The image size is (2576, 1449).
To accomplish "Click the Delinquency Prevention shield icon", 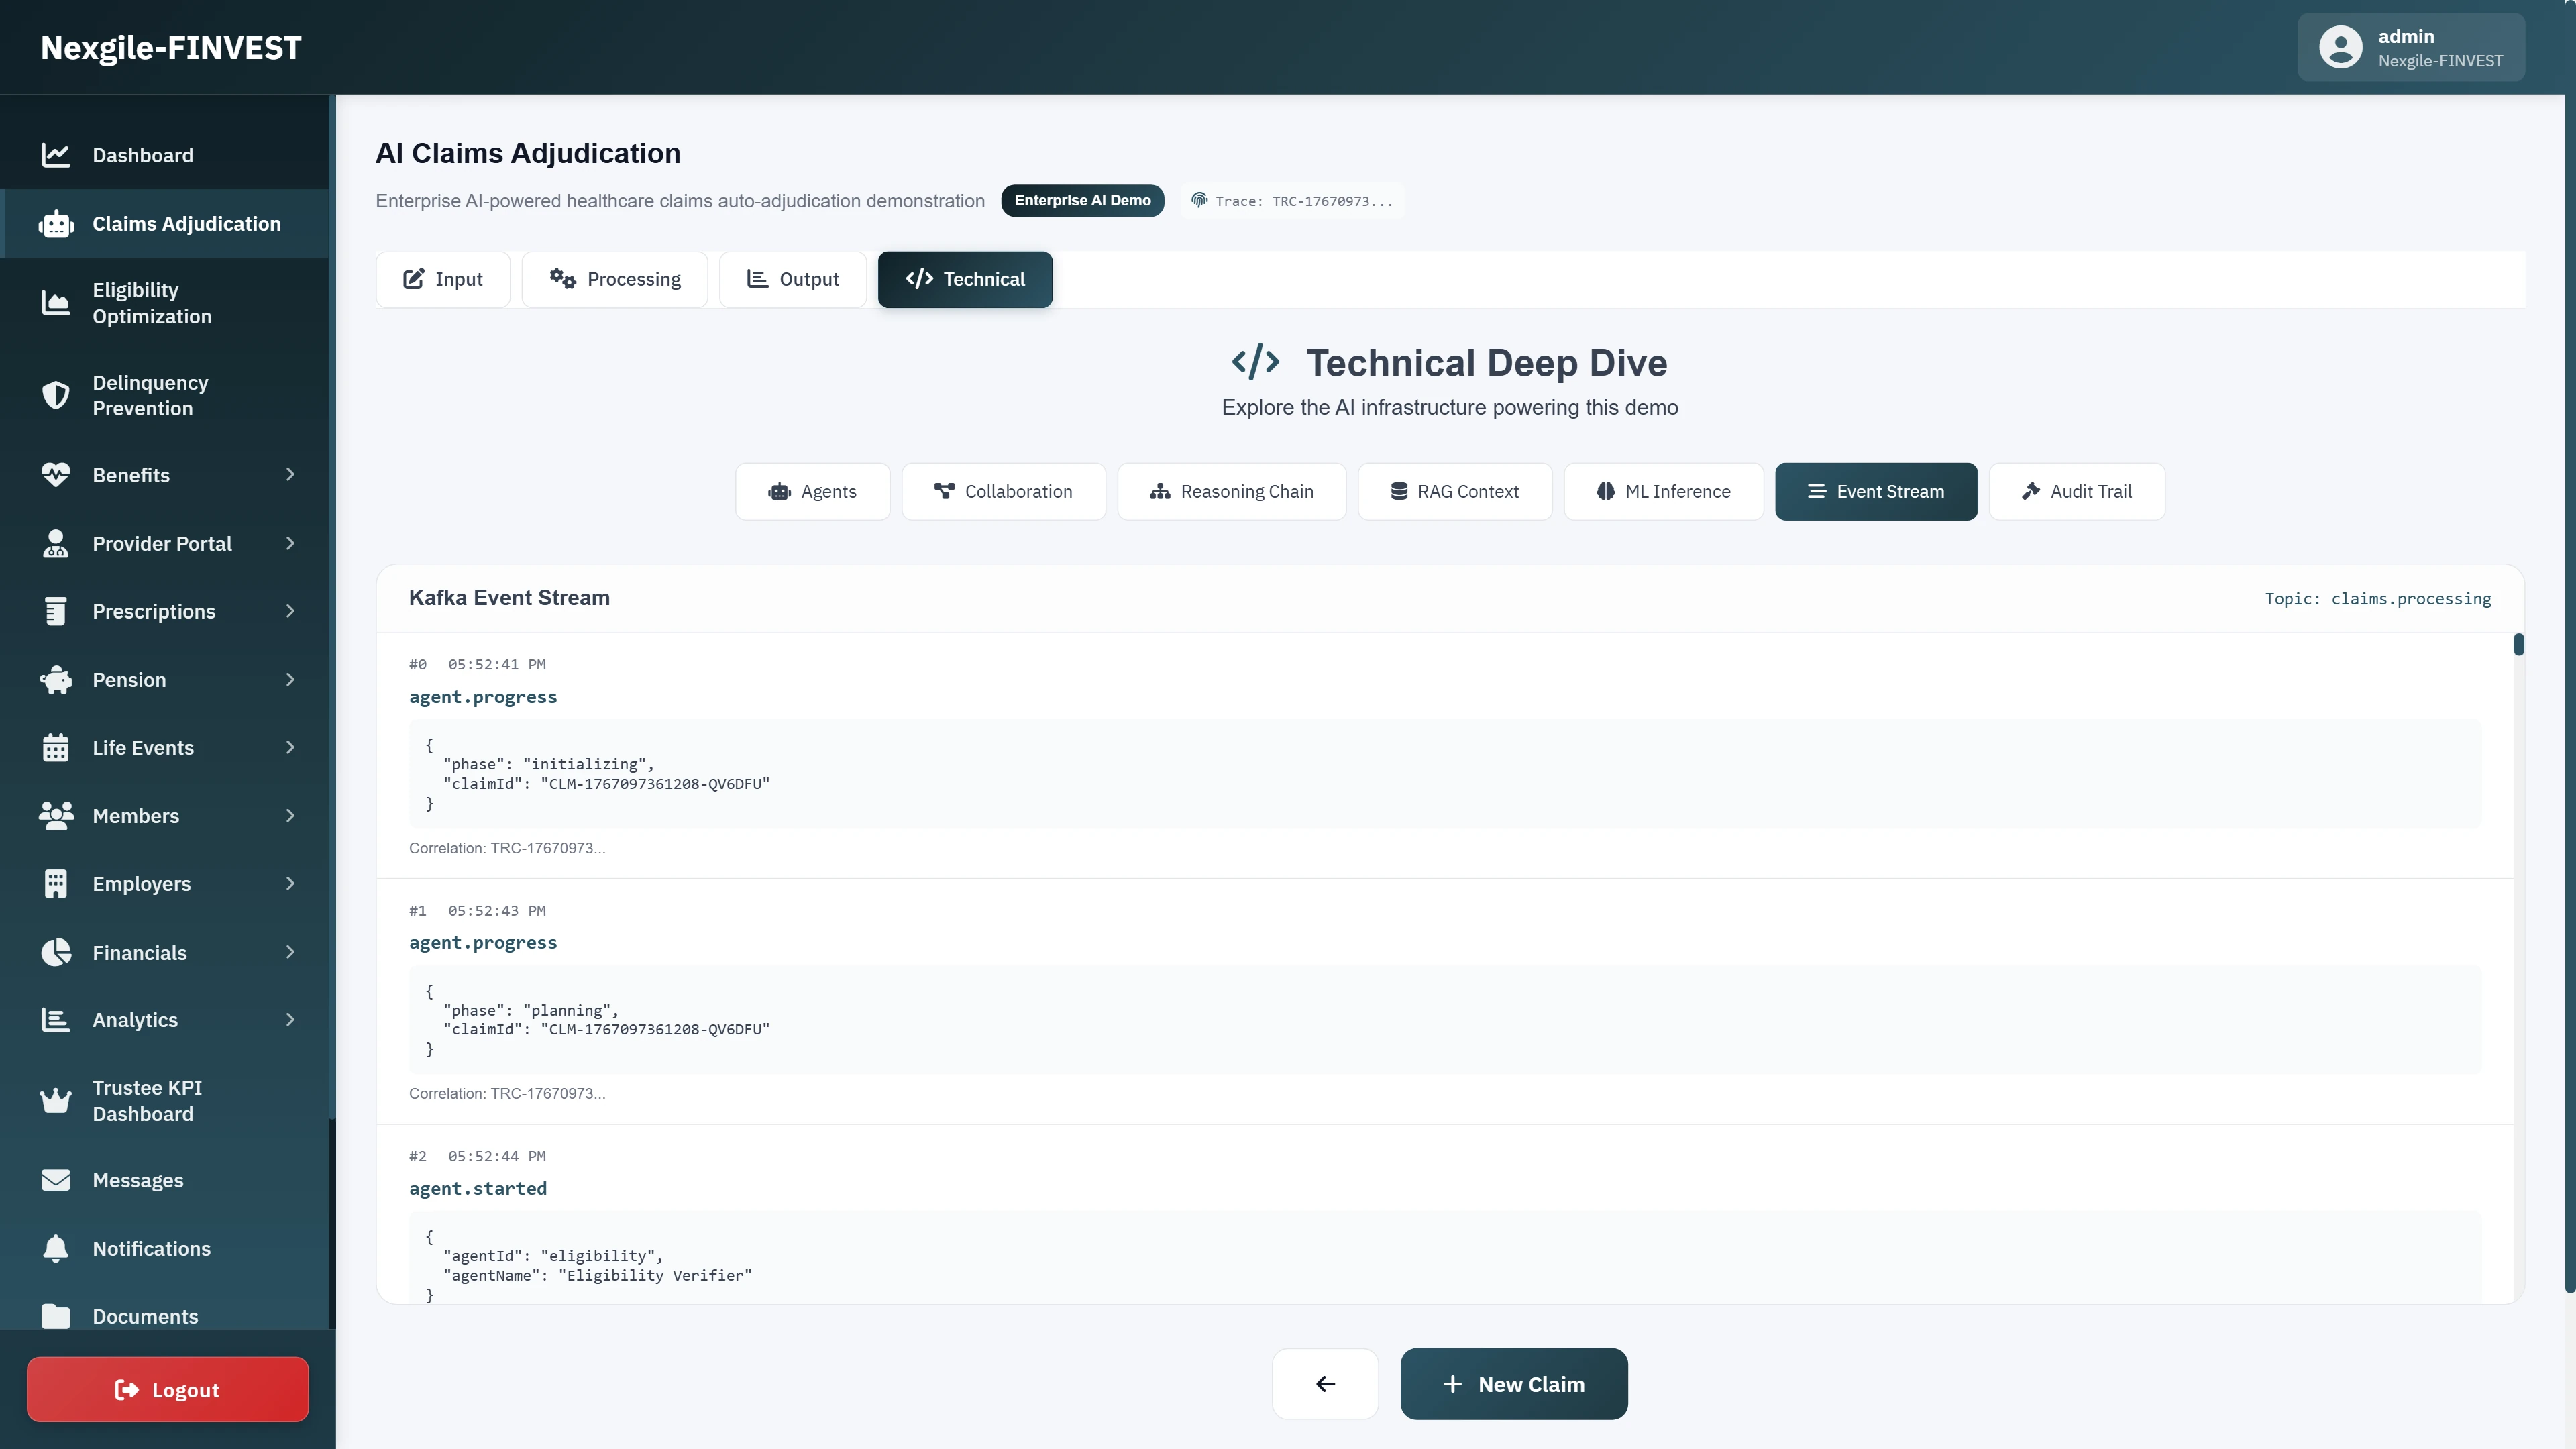I will click(x=56, y=395).
